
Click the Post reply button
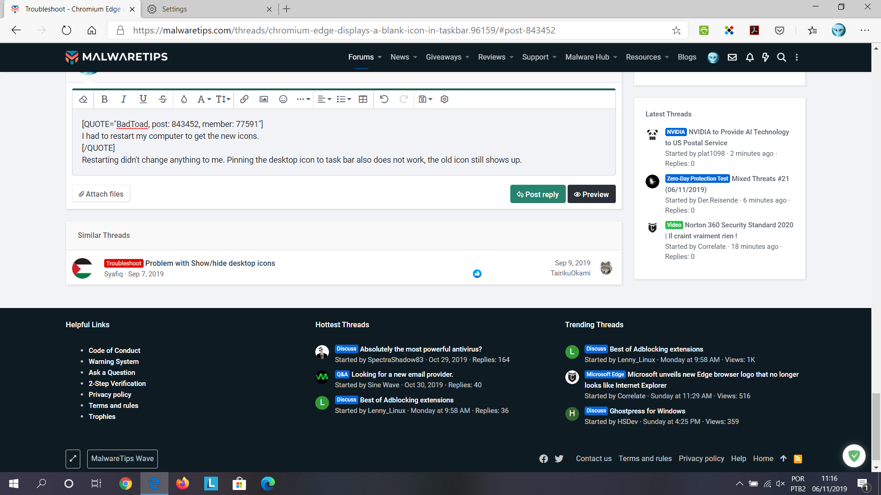tap(538, 194)
